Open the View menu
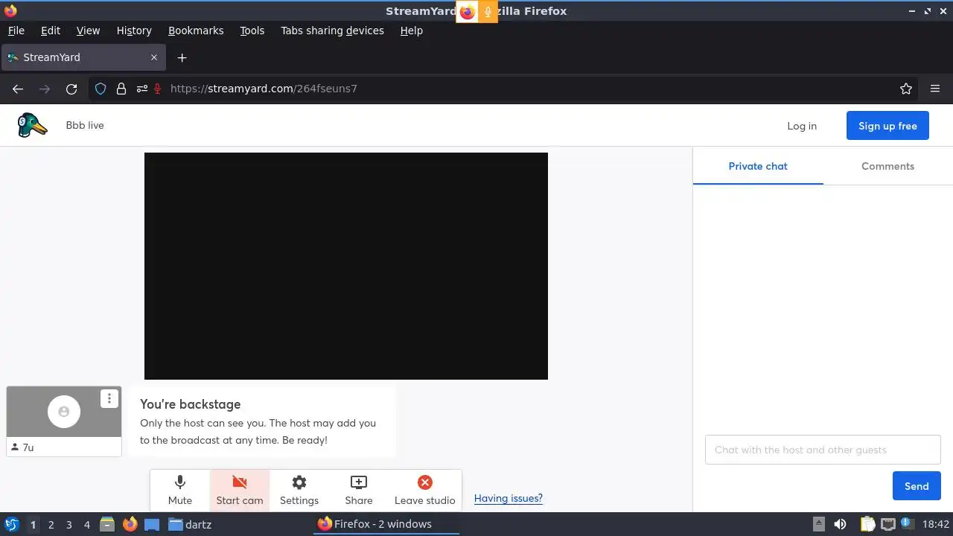This screenshot has width=953, height=536. pos(88,31)
